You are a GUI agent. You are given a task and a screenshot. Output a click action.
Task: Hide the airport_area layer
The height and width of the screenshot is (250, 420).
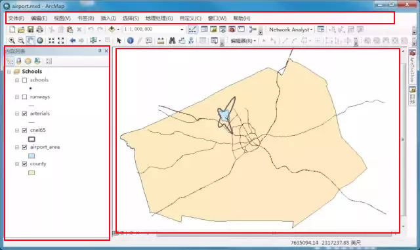point(25,147)
